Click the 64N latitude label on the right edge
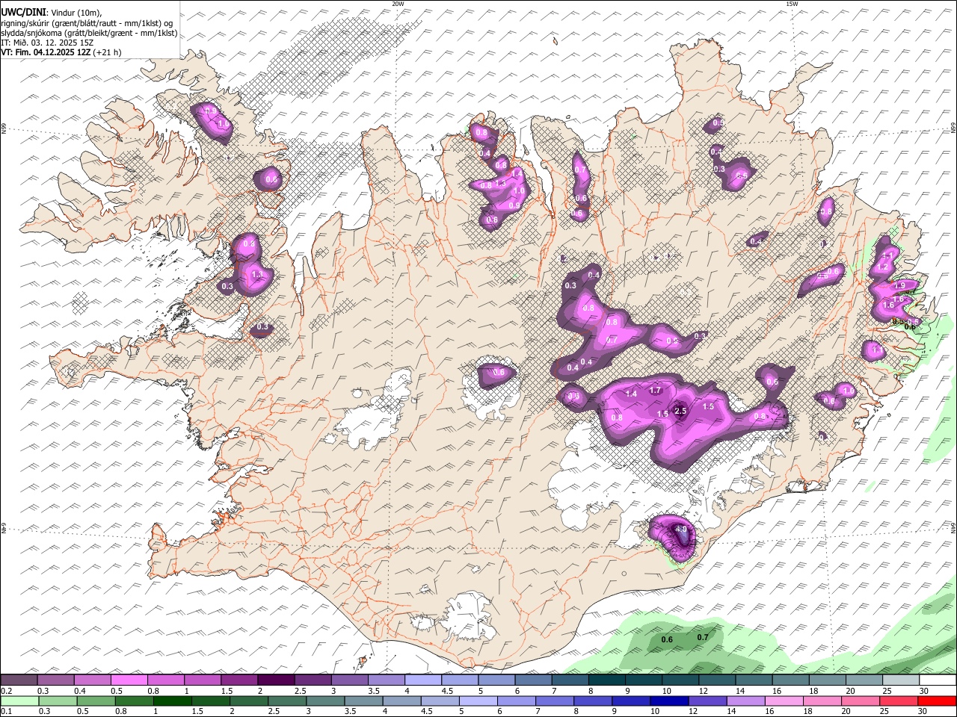 point(953,529)
